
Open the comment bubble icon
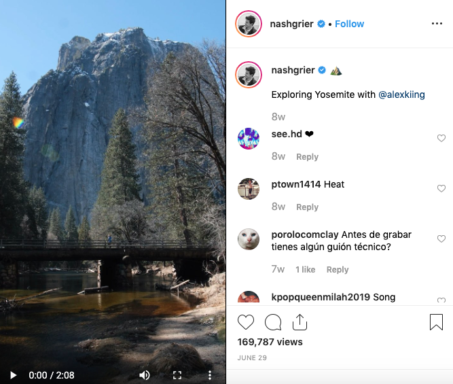[273, 322]
